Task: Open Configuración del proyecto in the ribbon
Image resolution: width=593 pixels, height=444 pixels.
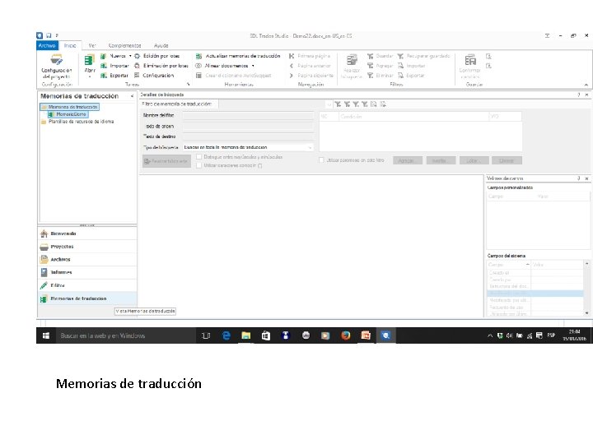Action: tap(56, 66)
